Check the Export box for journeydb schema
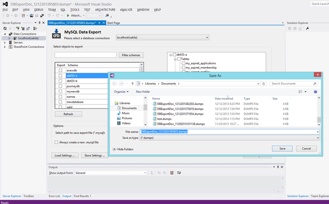Screen dimensions: 329x204 pyautogui.click(x=60, y=86)
